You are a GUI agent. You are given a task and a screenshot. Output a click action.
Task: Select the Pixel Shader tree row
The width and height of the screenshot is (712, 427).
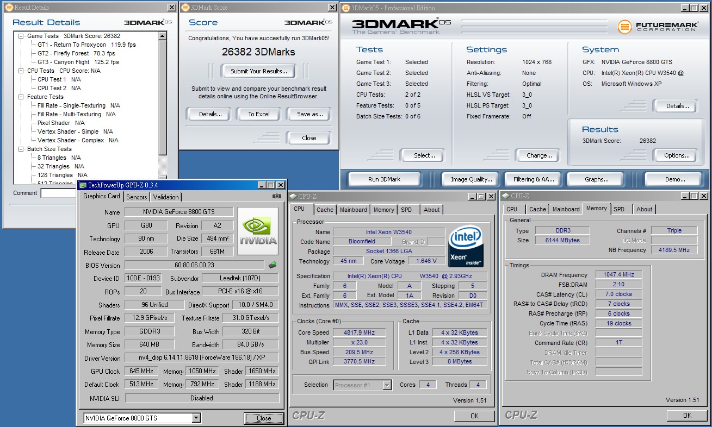coord(61,123)
